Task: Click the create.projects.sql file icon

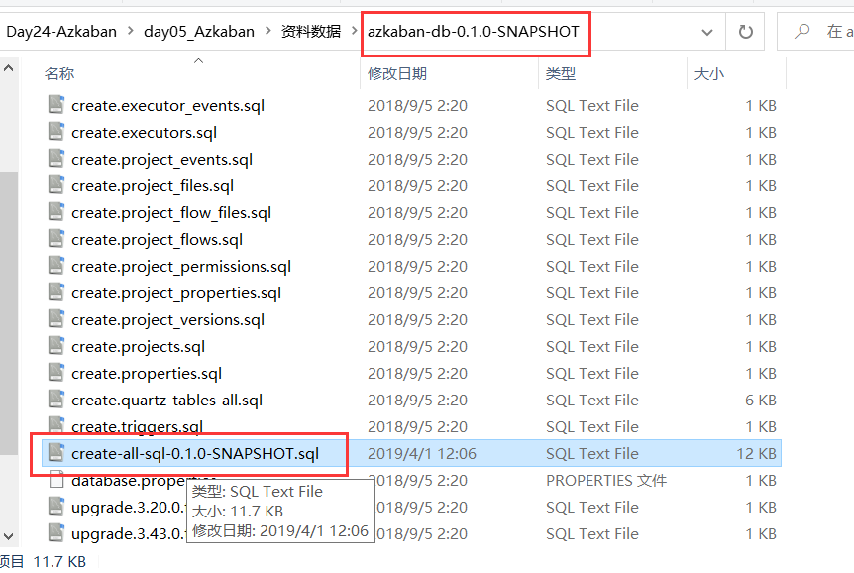Action: pyautogui.click(x=56, y=345)
